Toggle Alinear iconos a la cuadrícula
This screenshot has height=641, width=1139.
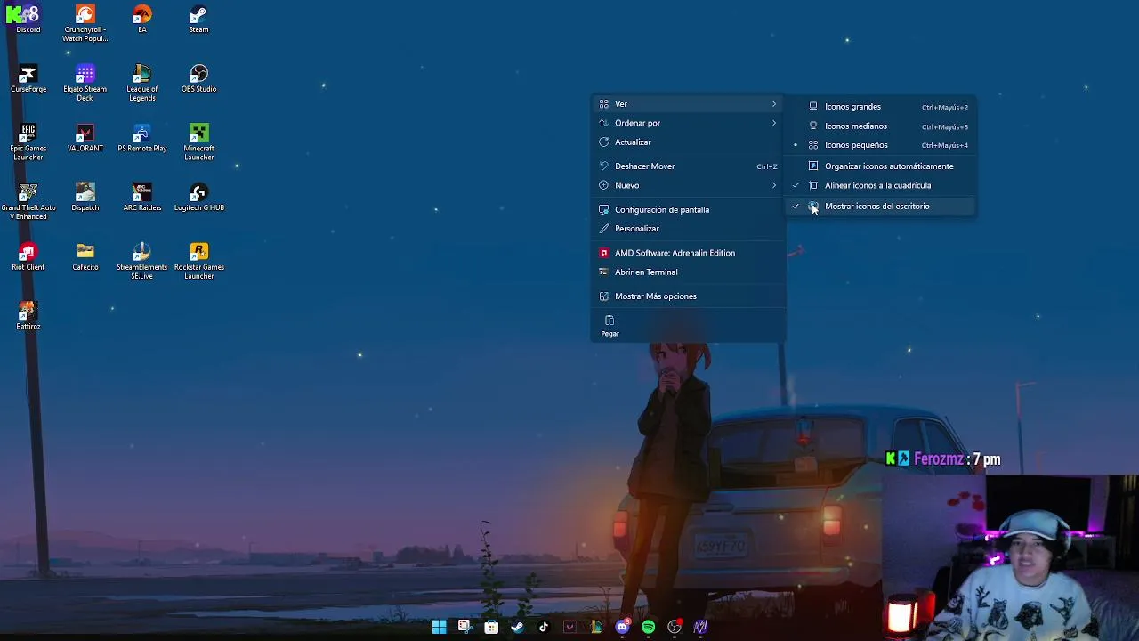pyautogui.click(x=882, y=186)
